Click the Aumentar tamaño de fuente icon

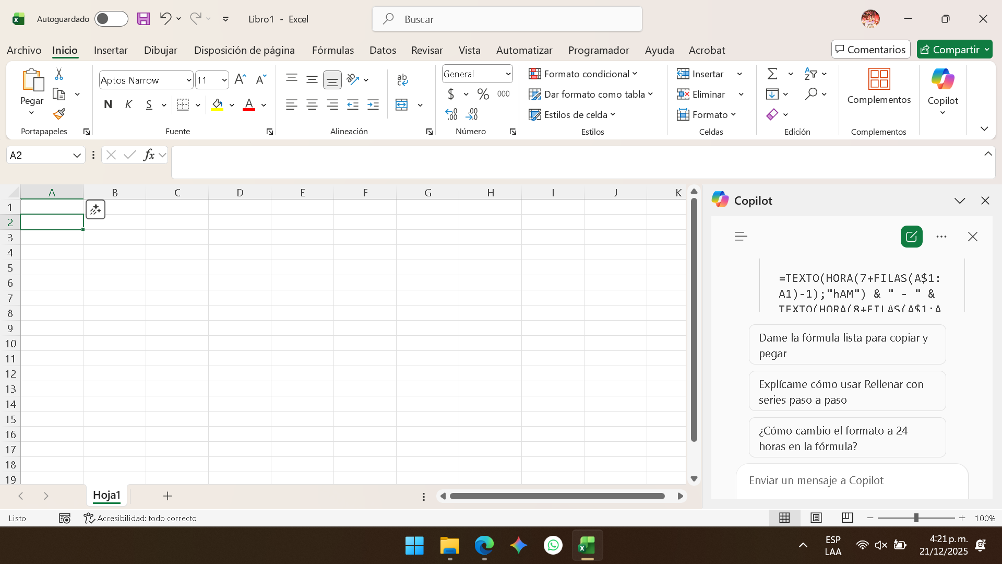pyautogui.click(x=240, y=79)
